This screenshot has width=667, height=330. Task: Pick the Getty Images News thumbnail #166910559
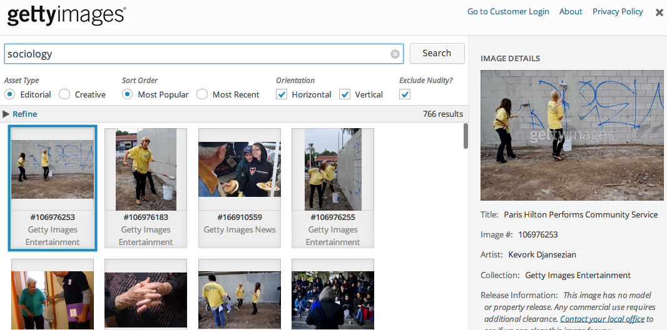tap(239, 170)
